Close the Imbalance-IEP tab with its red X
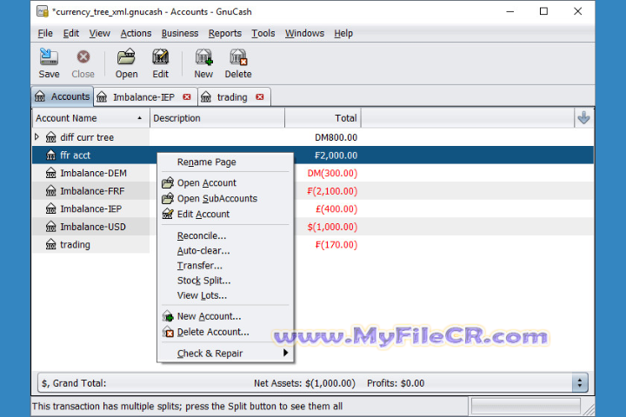The image size is (626, 417). click(187, 97)
